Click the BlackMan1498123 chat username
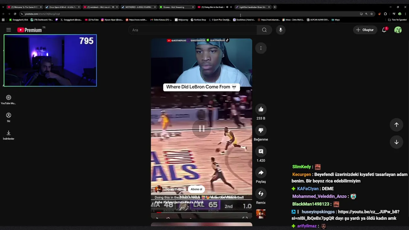The image size is (409, 230). pyautogui.click(x=311, y=204)
